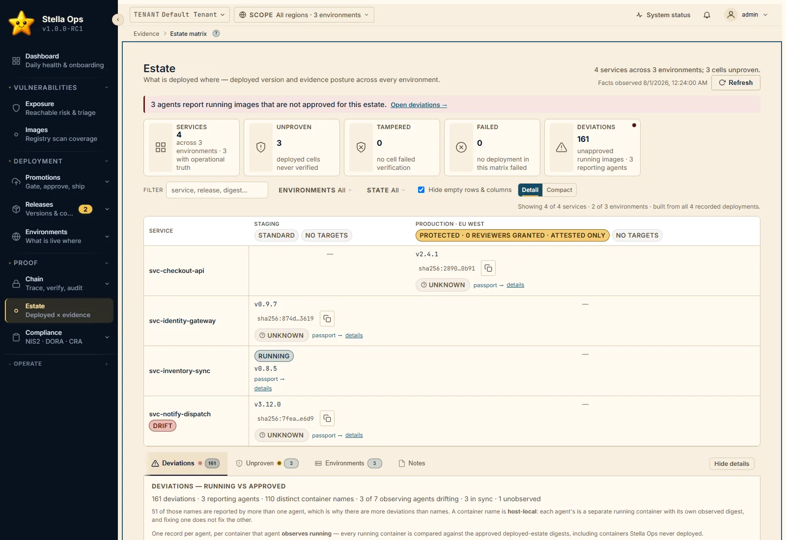786x540 pixels.
Task: Click the help question mark next to Estate matrix
Action: [x=216, y=33]
